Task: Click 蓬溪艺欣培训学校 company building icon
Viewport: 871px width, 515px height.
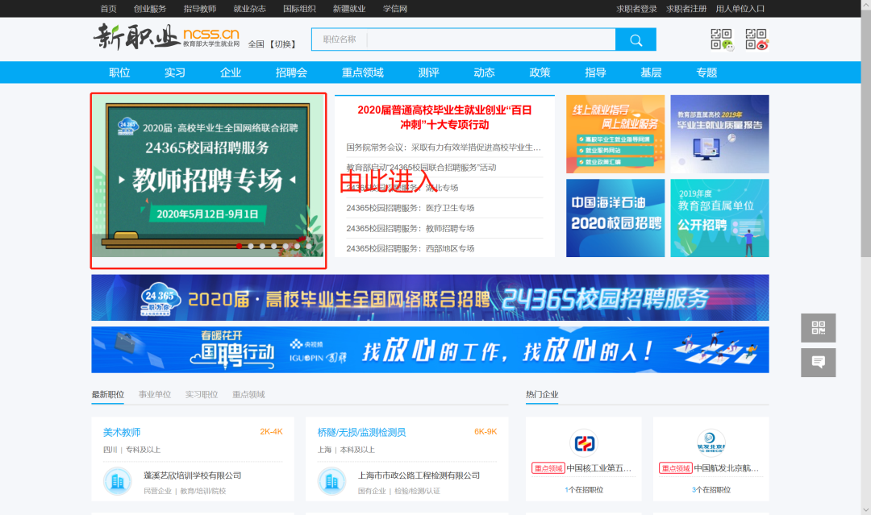Action: pos(117,481)
